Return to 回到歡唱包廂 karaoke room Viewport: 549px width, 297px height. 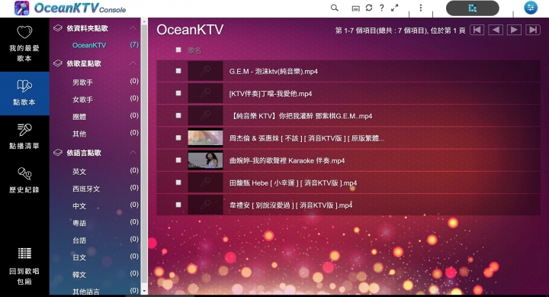(24, 266)
